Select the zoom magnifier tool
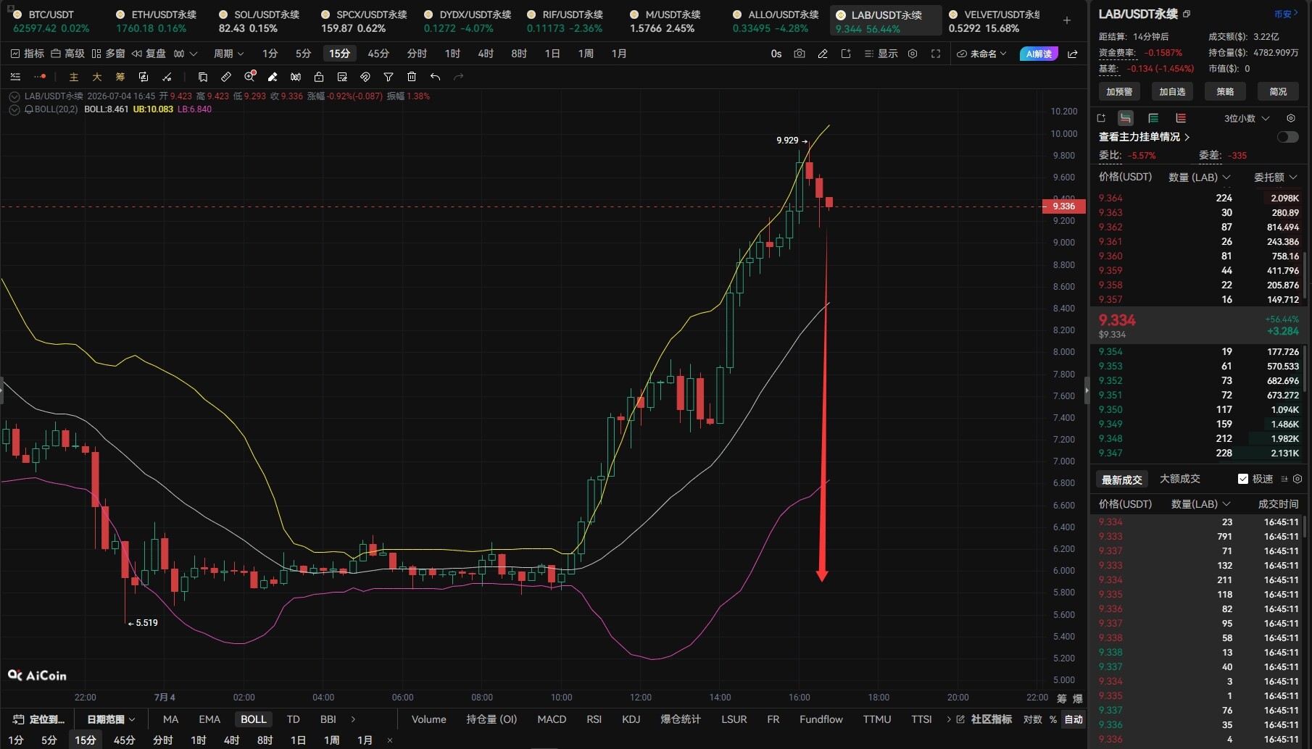Viewport: 1312px width, 749px height. 249,77
